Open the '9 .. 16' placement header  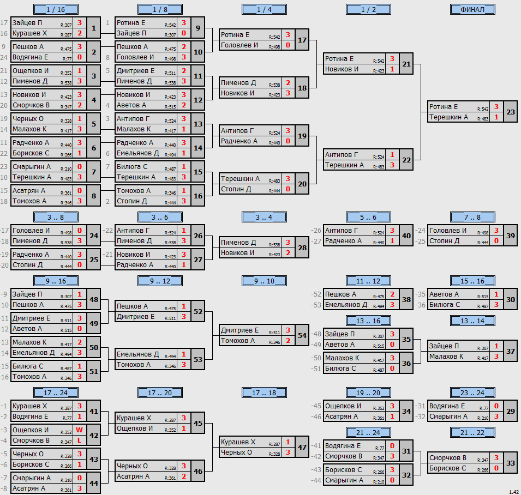pyautogui.click(x=56, y=281)
